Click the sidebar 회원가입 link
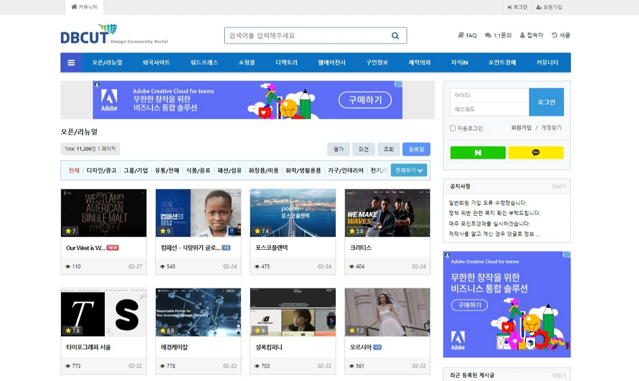This screenshot has width=639, height=381. [x=521, y=128]
